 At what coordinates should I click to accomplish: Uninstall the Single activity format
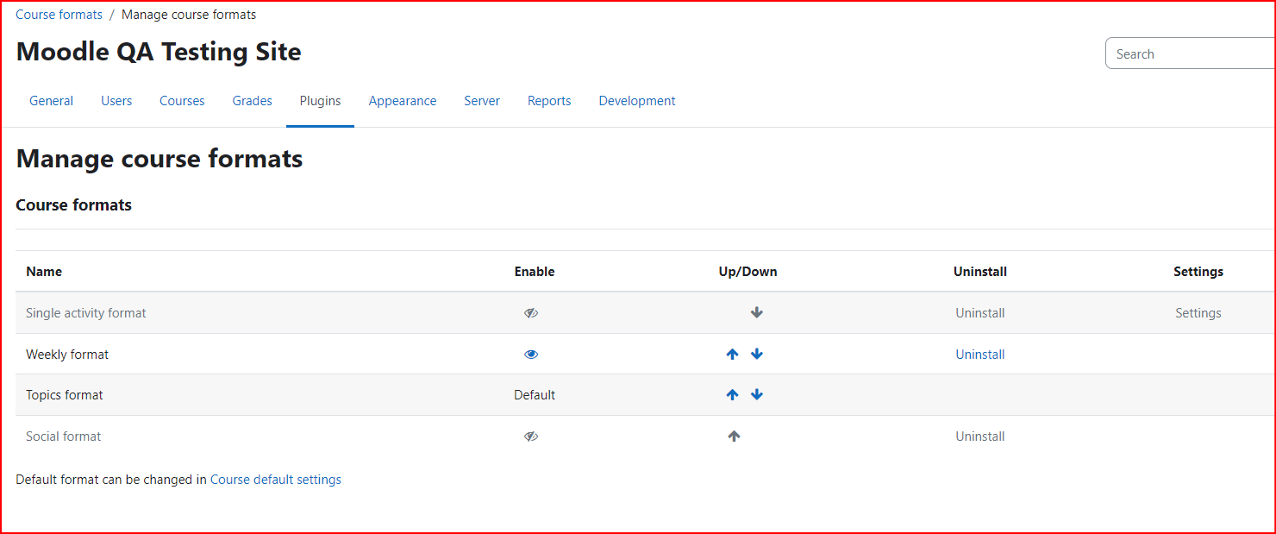pyautogui.click(x=980, y=313)
